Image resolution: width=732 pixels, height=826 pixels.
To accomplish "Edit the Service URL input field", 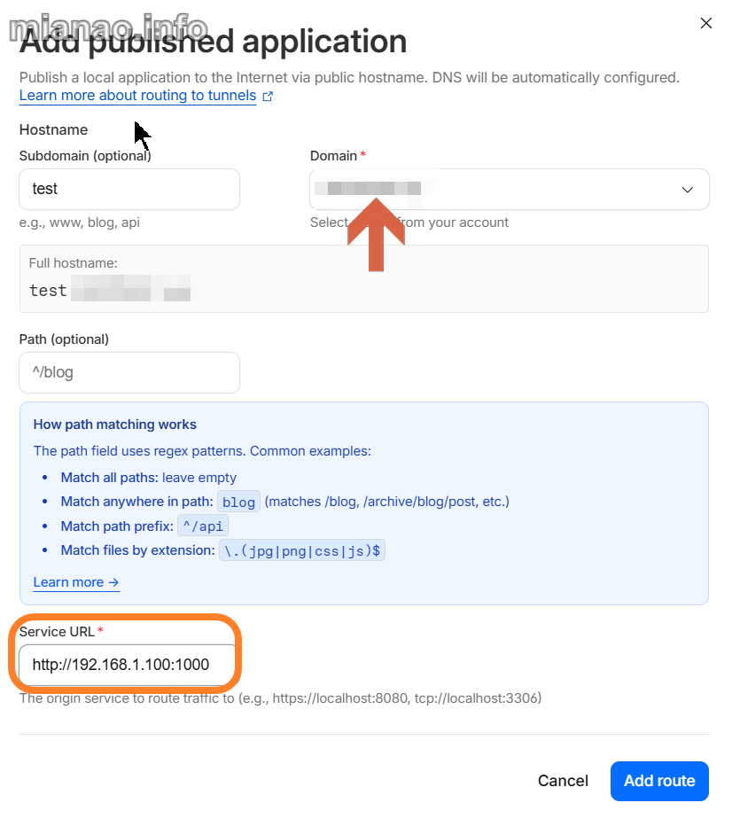I will (x=126, y=665).
